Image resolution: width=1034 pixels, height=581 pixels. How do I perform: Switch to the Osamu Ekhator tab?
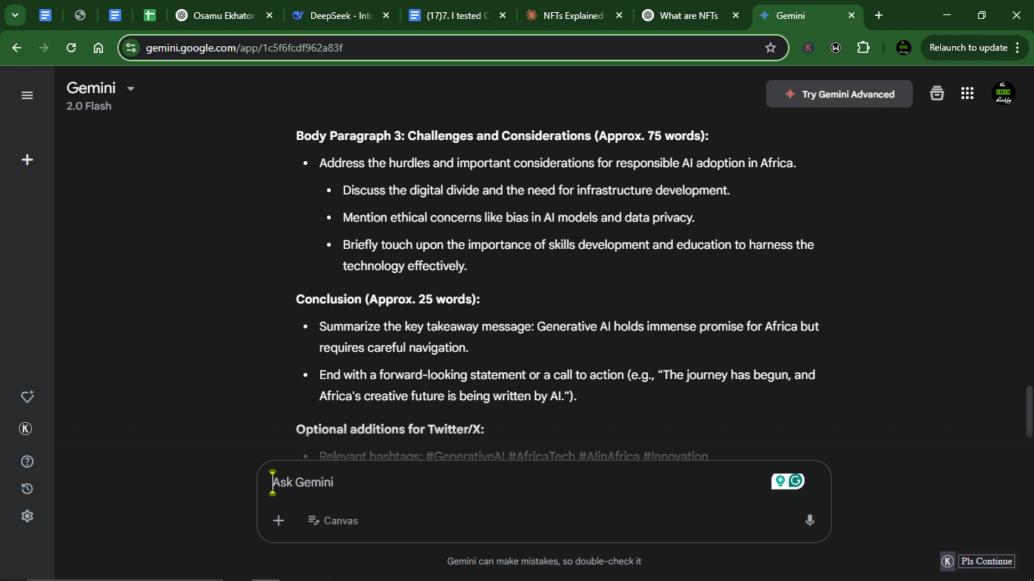(224, 15)
